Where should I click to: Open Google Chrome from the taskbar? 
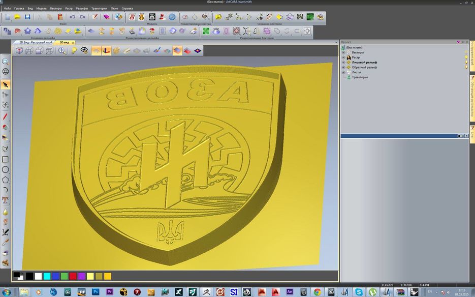tap(317, 292)
